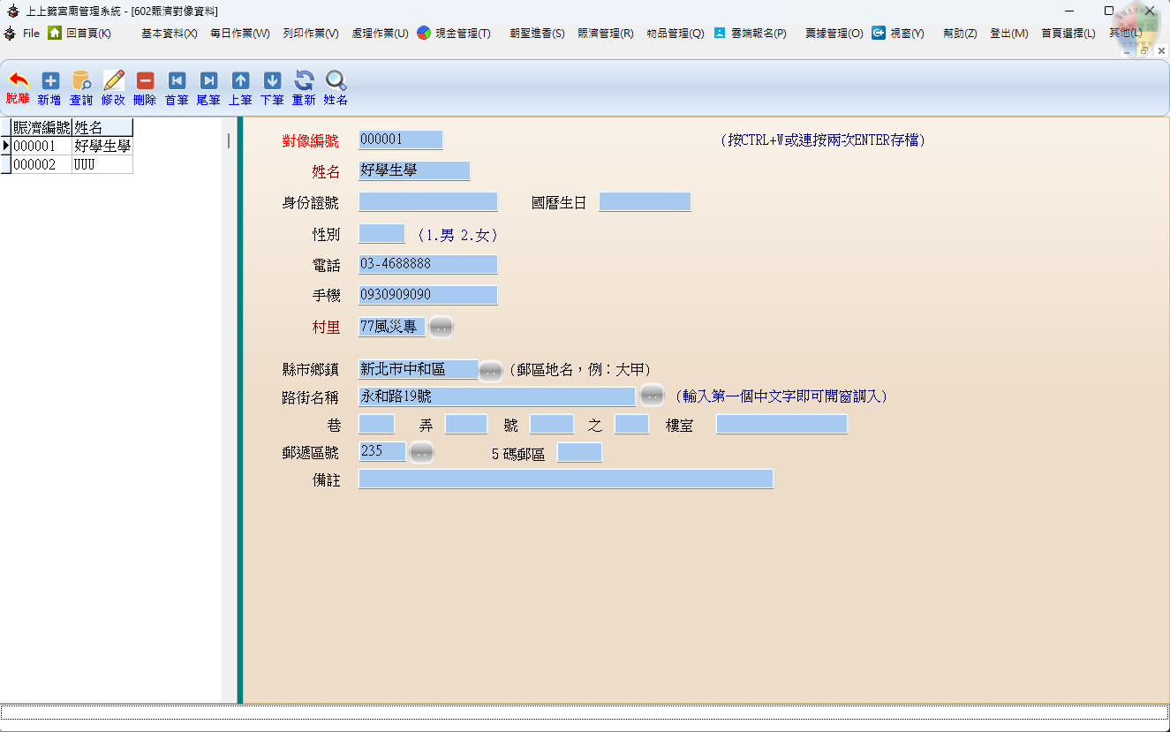
Task: Open the 村里 lookup button
Action: tap(441, 328)
